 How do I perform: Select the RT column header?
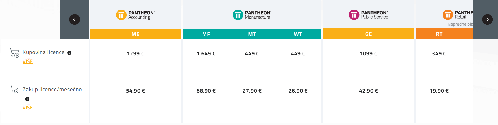click(439, 34)
